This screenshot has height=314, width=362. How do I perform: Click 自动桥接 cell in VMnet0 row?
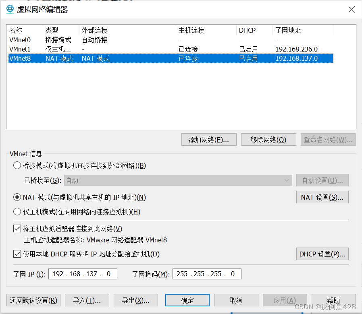95,40
